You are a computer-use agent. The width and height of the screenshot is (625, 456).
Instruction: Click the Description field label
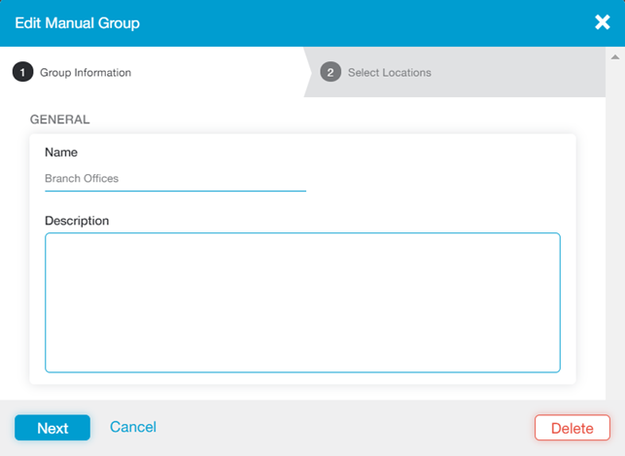click(77, 221)
